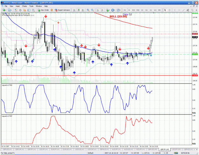The height and width of the screenshot is (155, 199).
Task: Select the M30 timeframe
Action: tap(138, 10)
